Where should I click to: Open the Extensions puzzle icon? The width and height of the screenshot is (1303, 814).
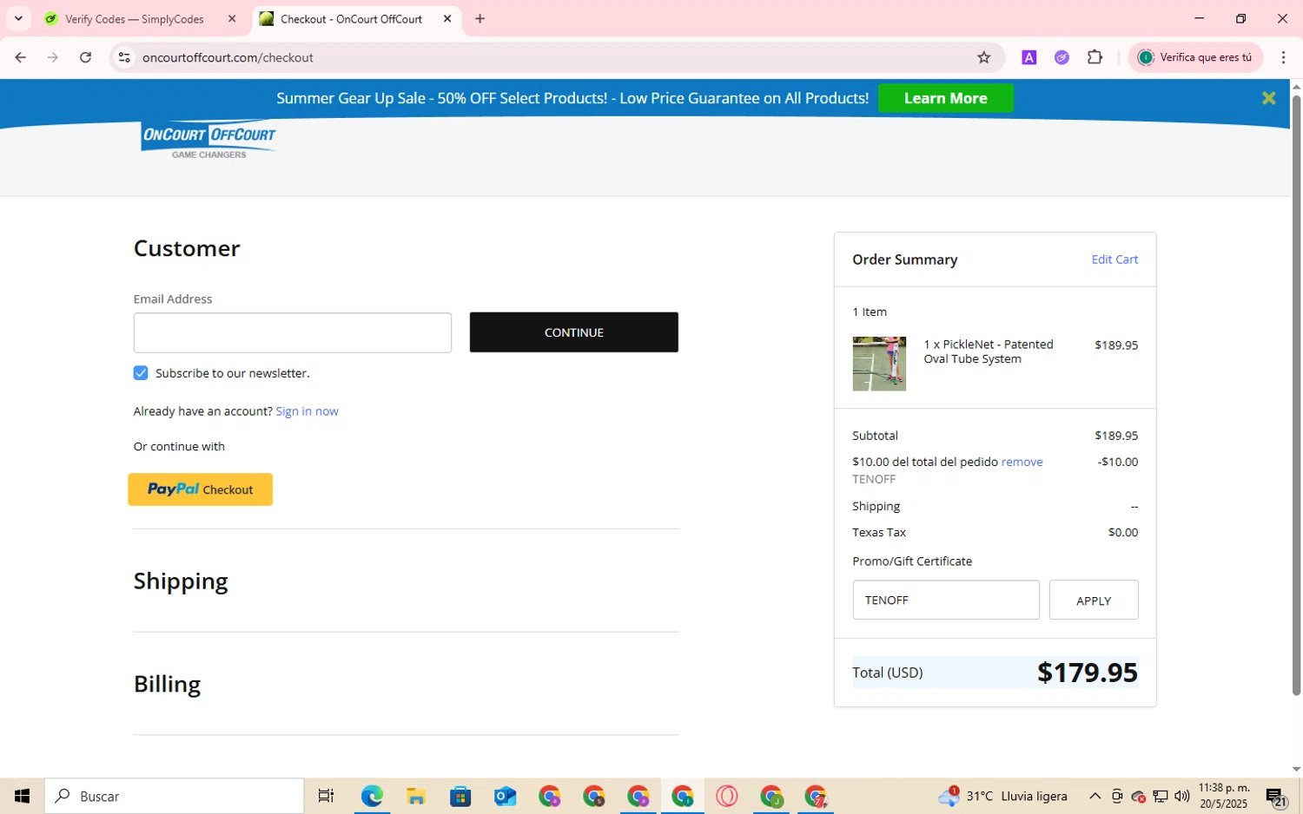click(x=1095, y=57)
